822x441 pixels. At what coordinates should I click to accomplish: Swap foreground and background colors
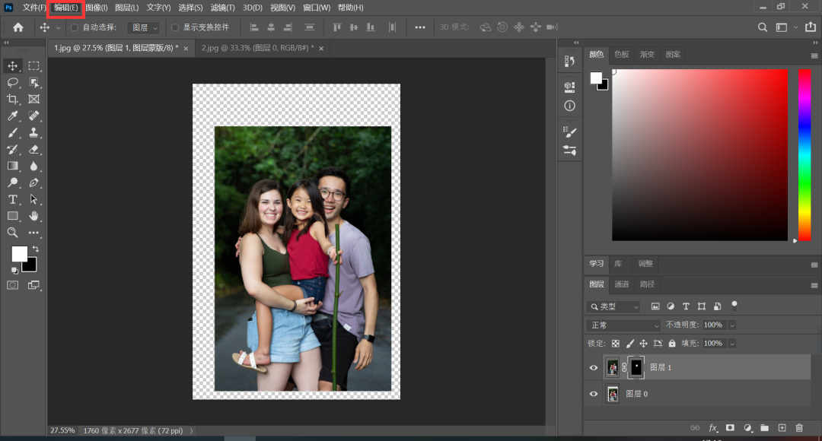click(35, 249)
